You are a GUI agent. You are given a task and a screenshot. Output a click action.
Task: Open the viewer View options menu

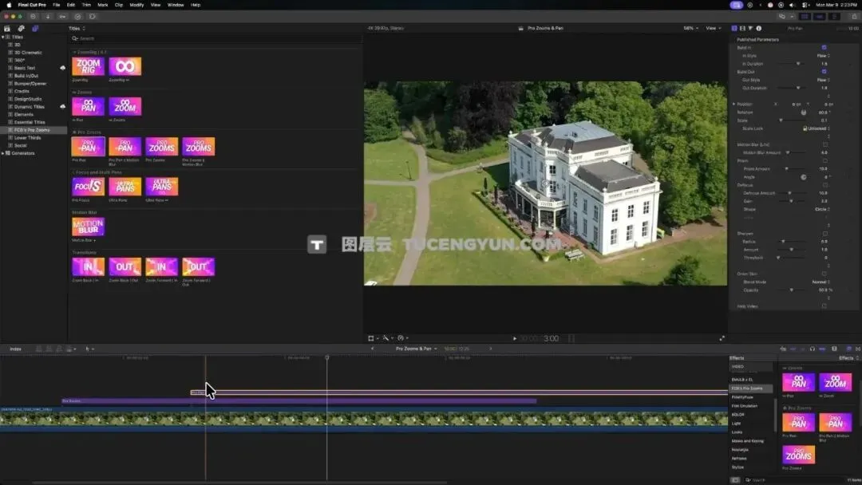[713, 28]
